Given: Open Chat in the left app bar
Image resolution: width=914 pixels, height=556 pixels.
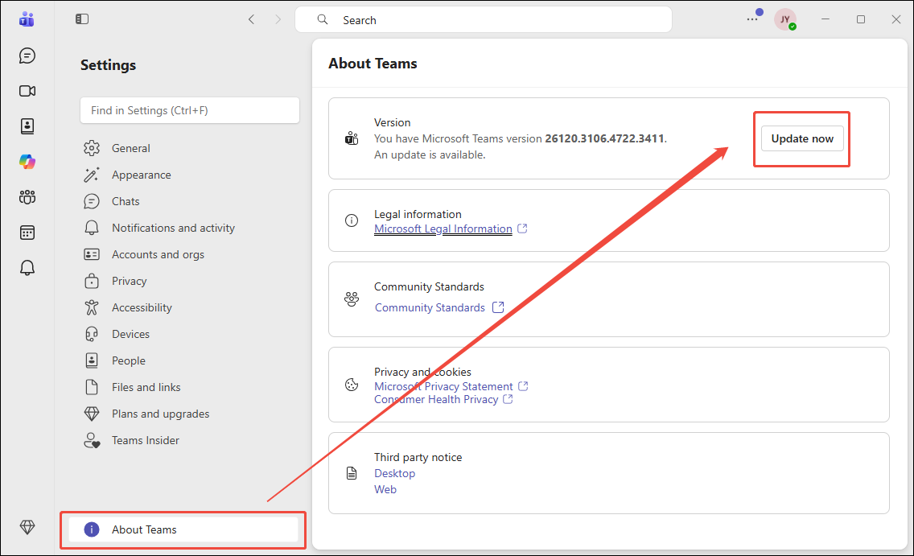Looking at the screenshot, I should [27, 56].
